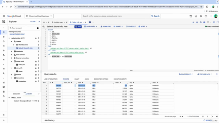Viewport: 219px width, 123px height.
Task: Close the Sales & S...oin query tab
Action: (86, 22)
